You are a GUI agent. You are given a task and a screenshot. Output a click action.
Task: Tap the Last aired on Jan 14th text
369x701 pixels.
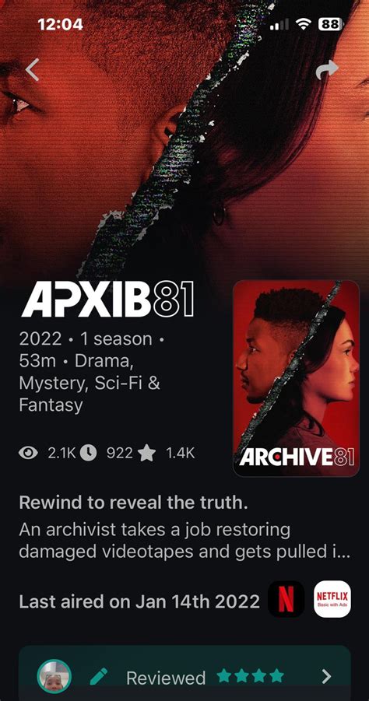(x=139, y=601)
